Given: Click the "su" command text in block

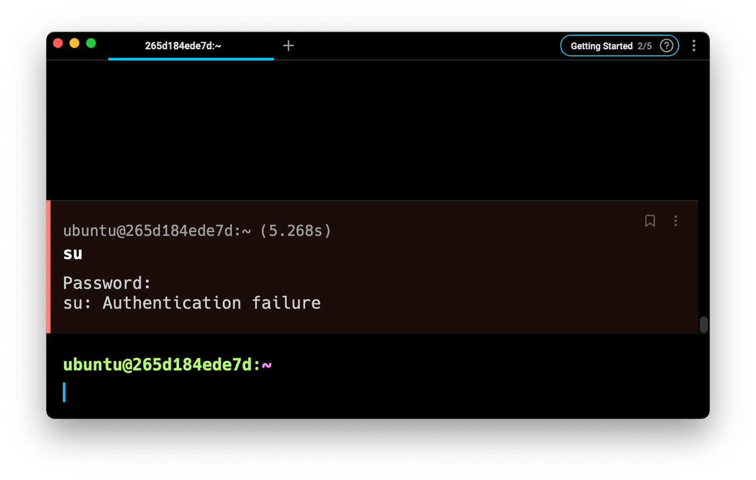Looking at the screenshot, I should 73,254.
